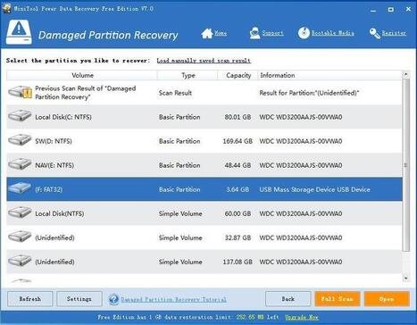Click WDC WD3200AAJS info in C: NTFS row
Image resolution: width=417 pixels, height=325 pixels.
[301, 117]
